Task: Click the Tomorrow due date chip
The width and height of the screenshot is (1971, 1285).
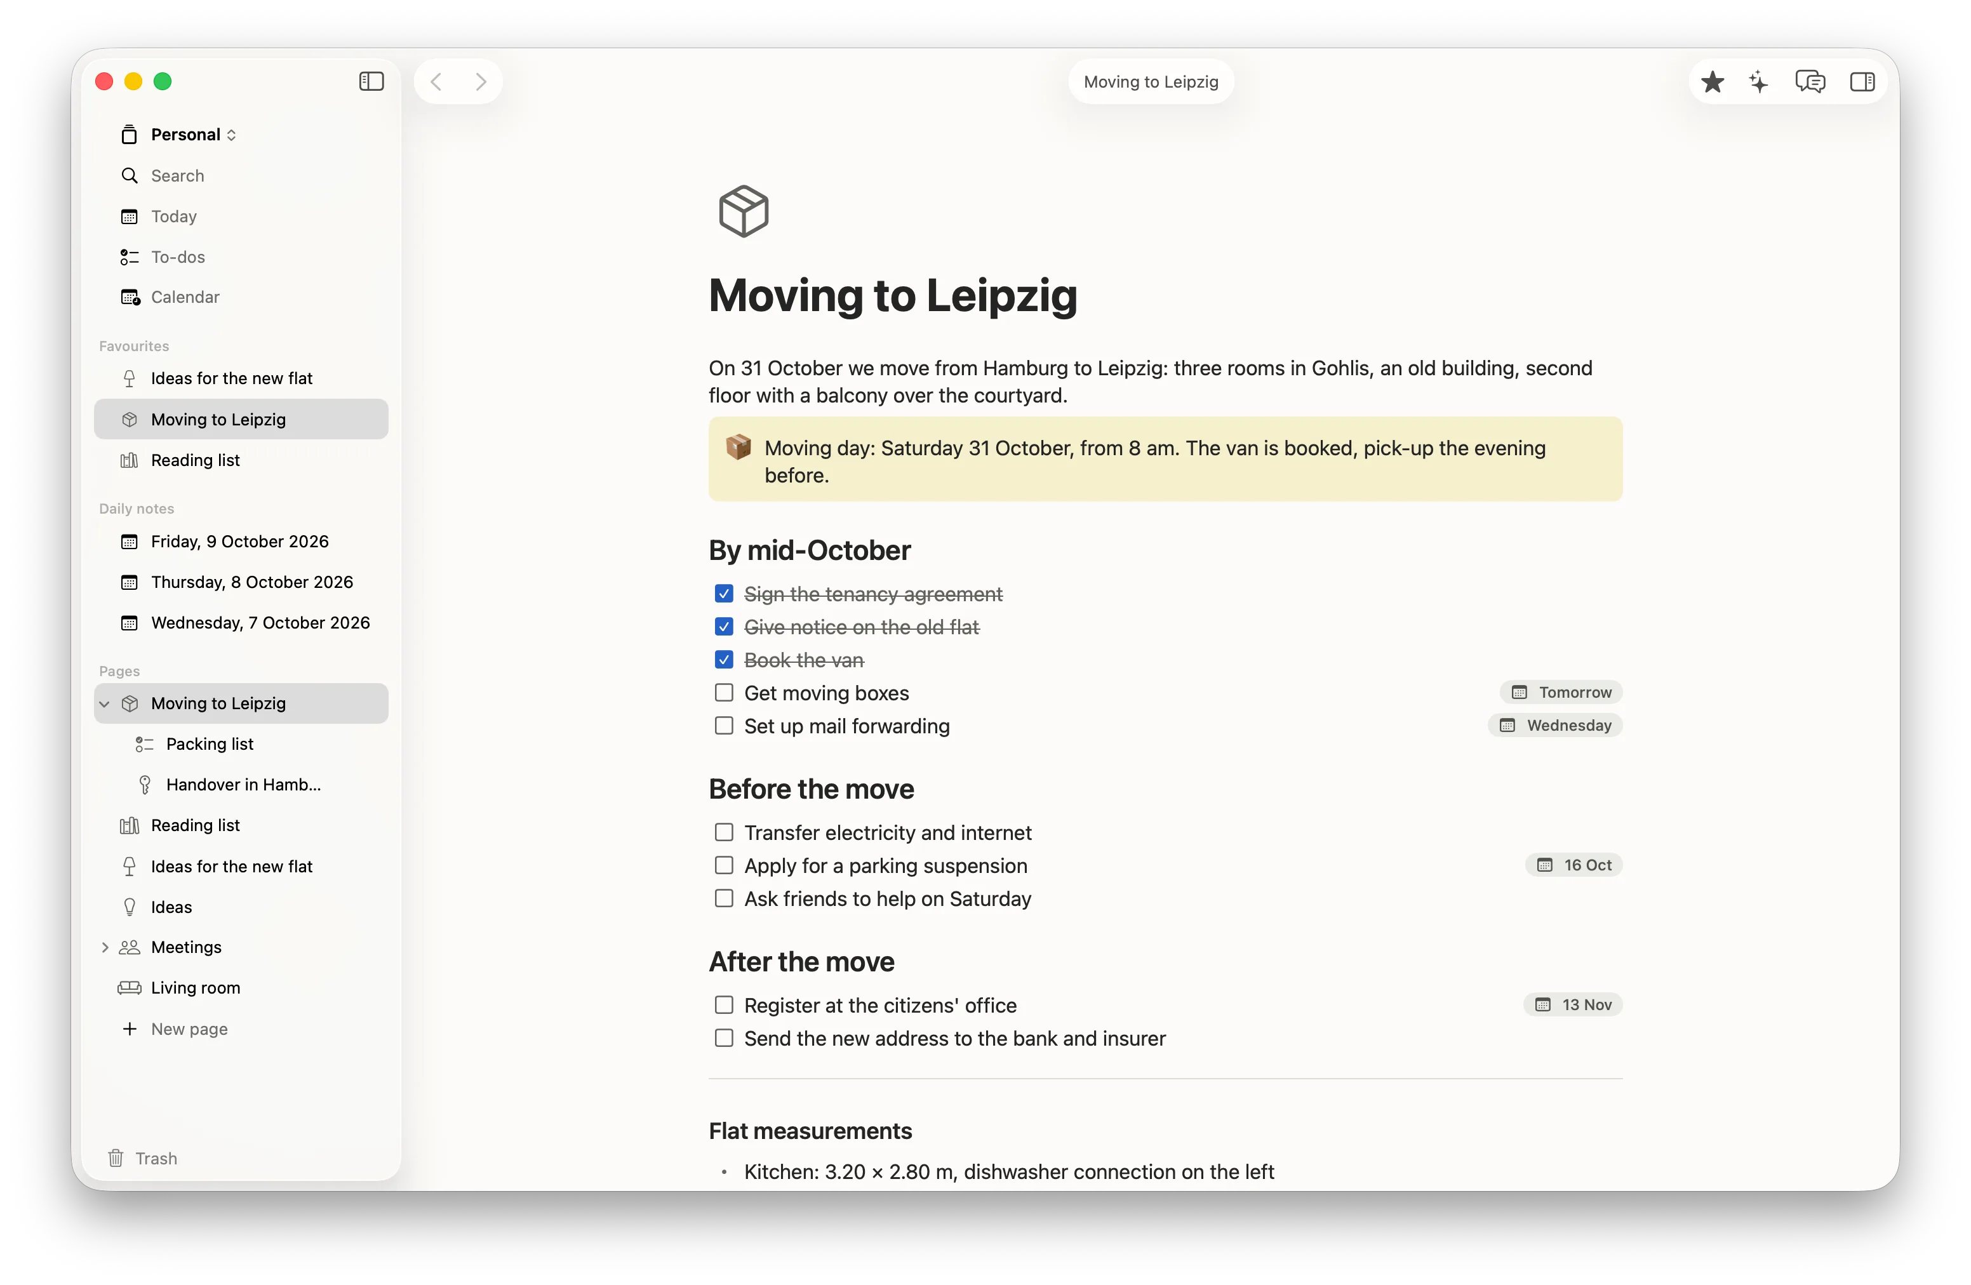Action: click(1561, 692)
